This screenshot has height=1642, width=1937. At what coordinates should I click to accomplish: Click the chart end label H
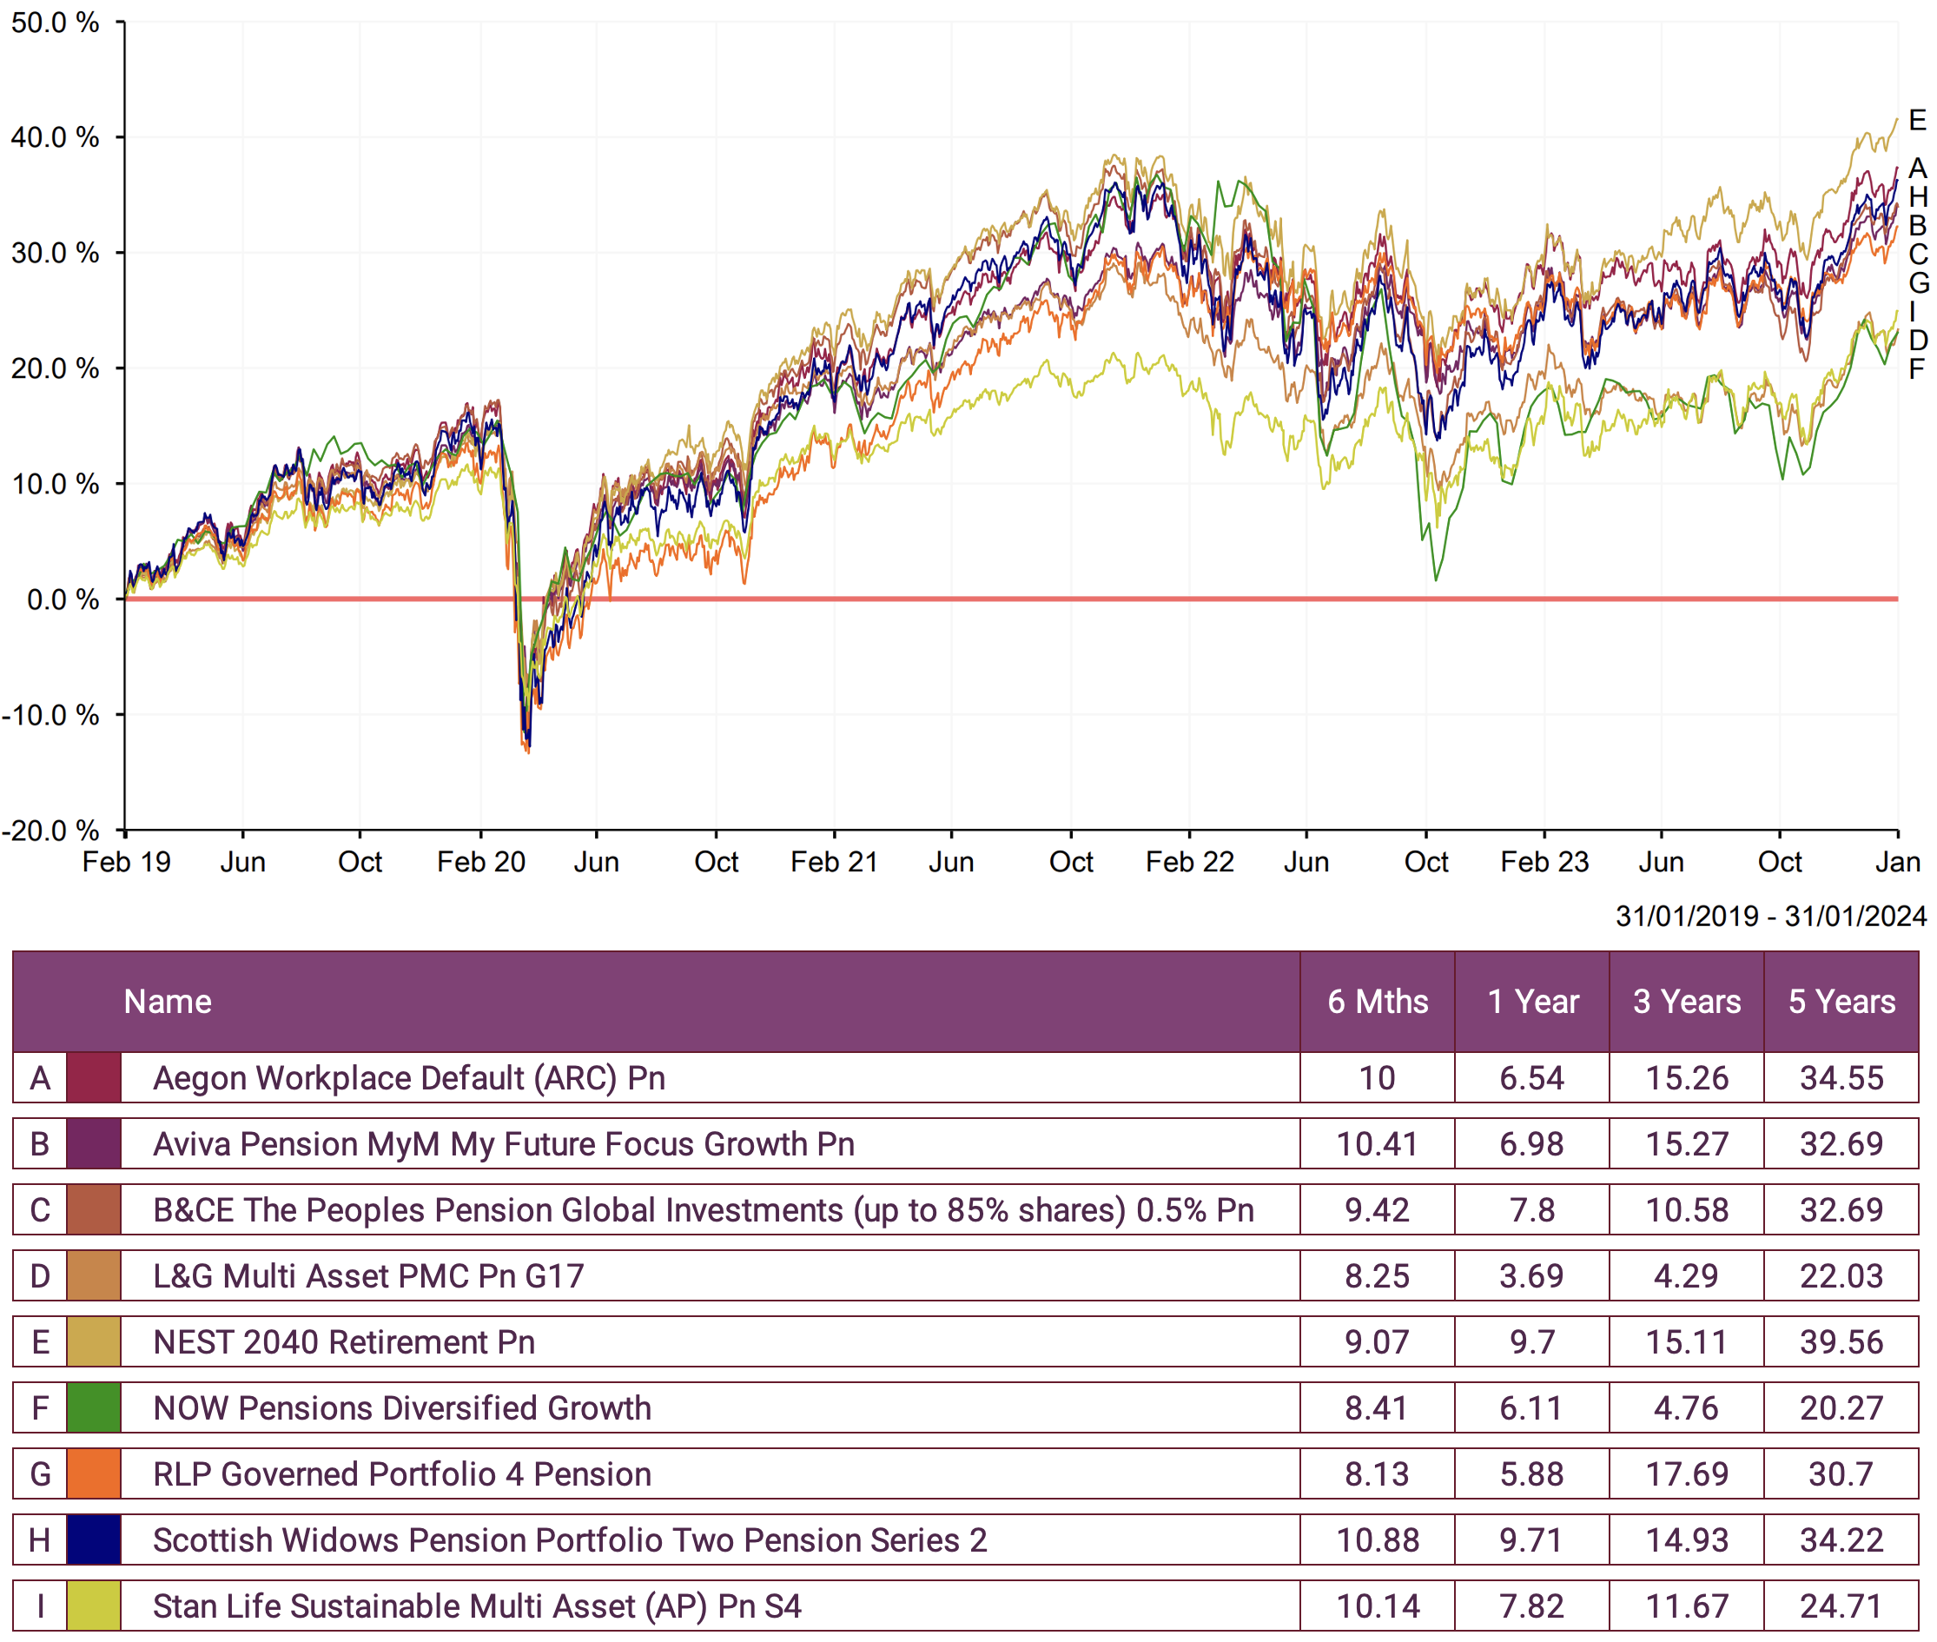pyautogui.click(x=1917, y=197)
